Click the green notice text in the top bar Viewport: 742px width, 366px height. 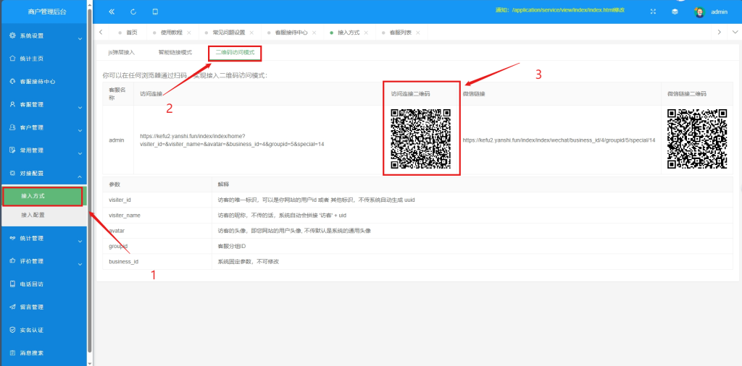560,10
